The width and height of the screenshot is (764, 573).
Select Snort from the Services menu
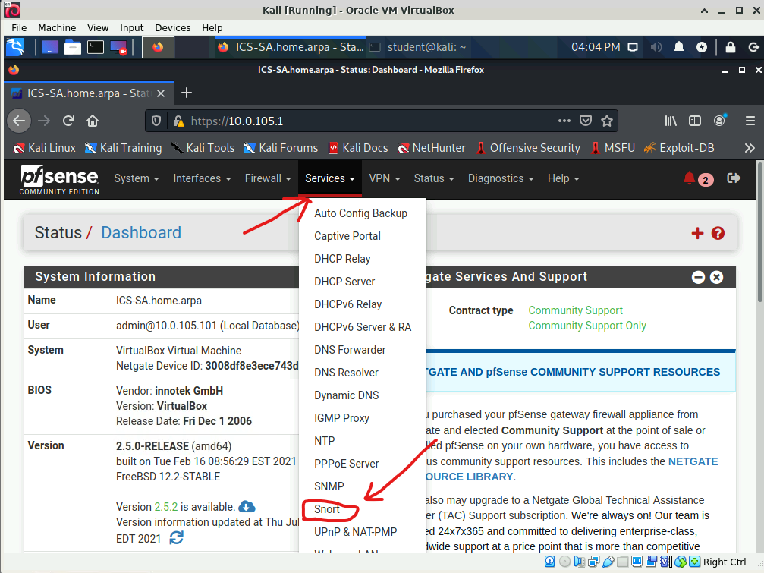[x=327, y=509]
